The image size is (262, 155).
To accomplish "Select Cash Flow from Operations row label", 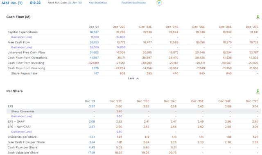I will 27,57.
